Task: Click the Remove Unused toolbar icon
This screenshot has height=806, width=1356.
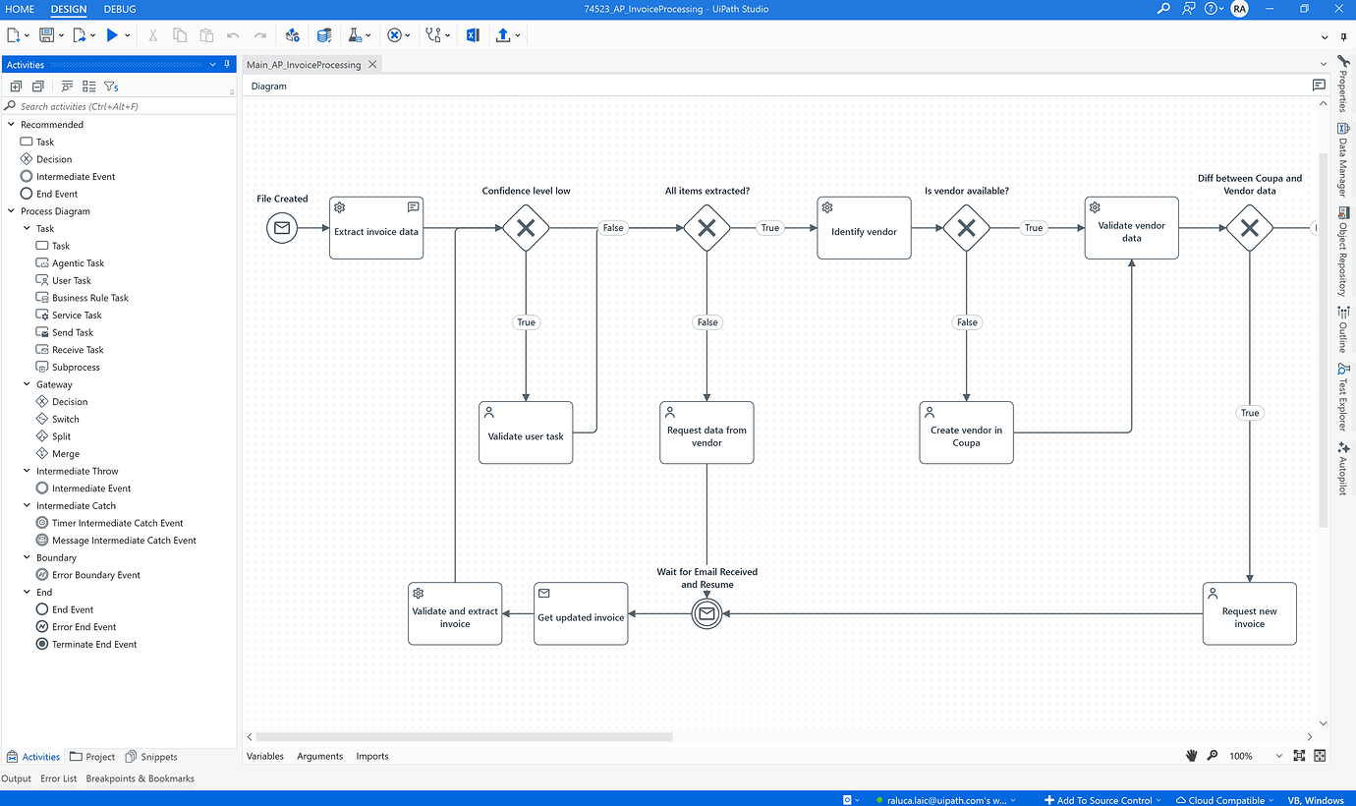Action: (394, 34)
